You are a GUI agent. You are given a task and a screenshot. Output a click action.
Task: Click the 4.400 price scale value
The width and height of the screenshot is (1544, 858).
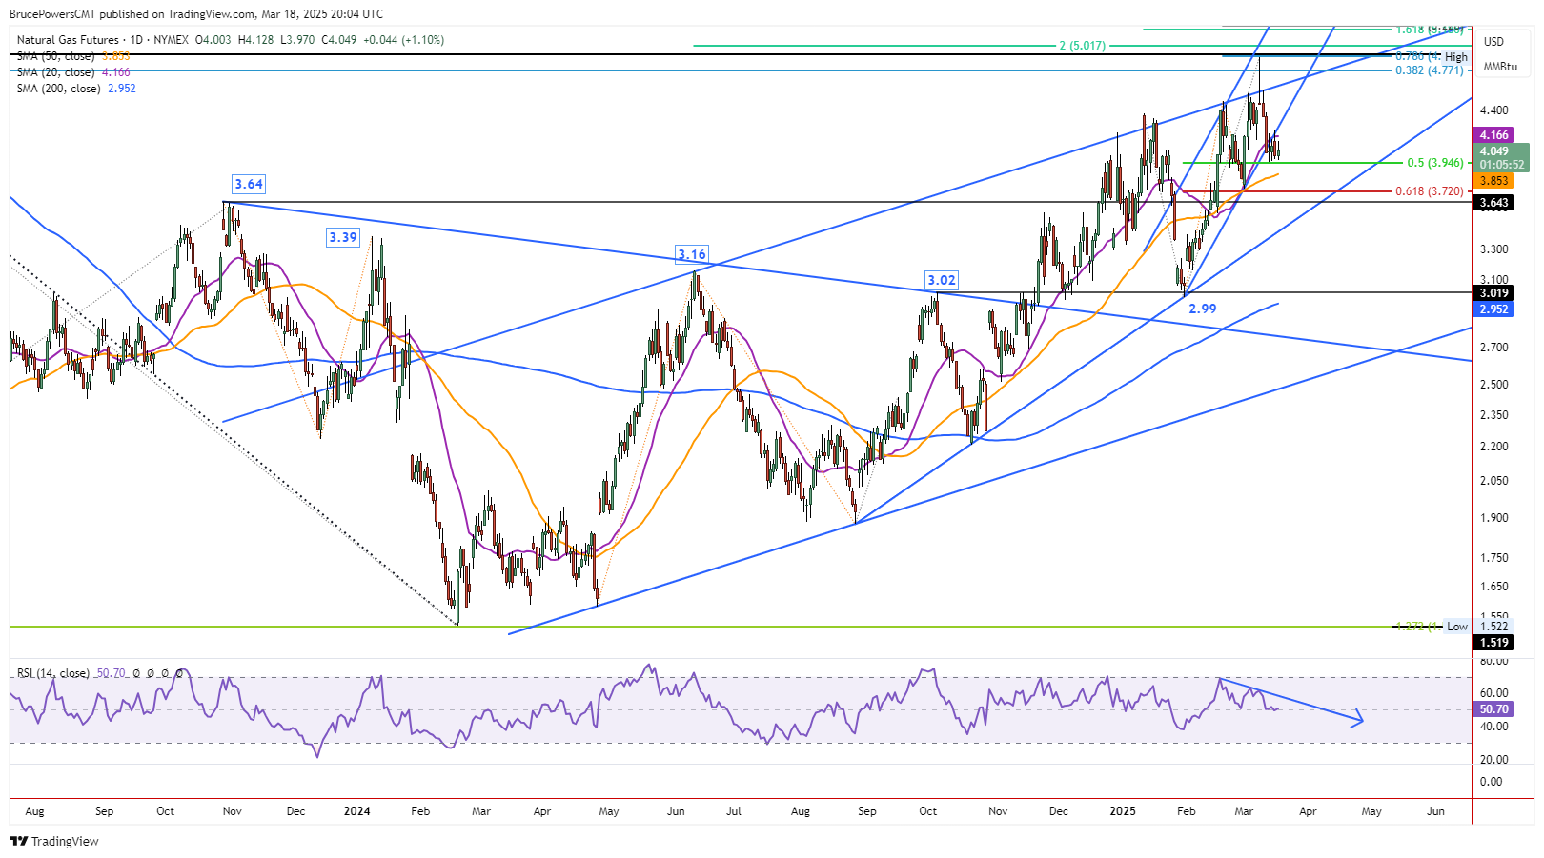tap(1493, 110)
